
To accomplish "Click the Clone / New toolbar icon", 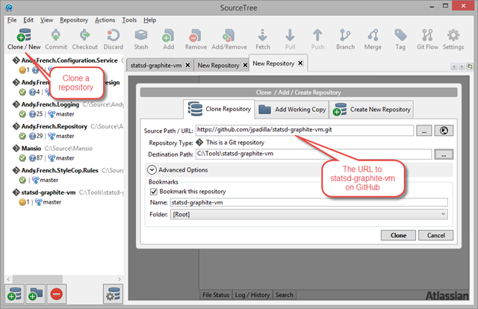I will 24,35.
